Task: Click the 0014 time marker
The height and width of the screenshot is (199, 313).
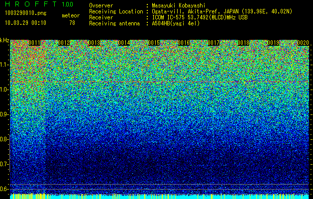Action: click(124, 43)
